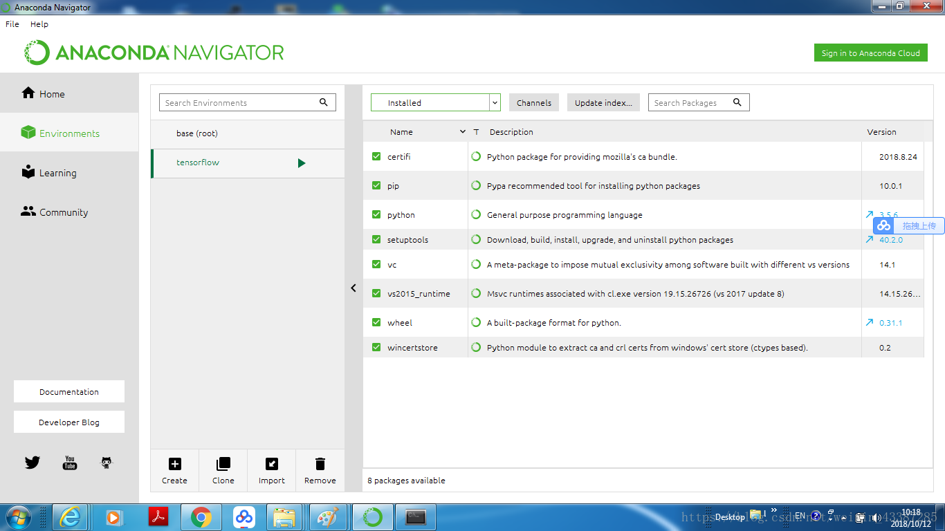Click the Channels button
Viewport: 945px width, 531px height.
point(533,102)
